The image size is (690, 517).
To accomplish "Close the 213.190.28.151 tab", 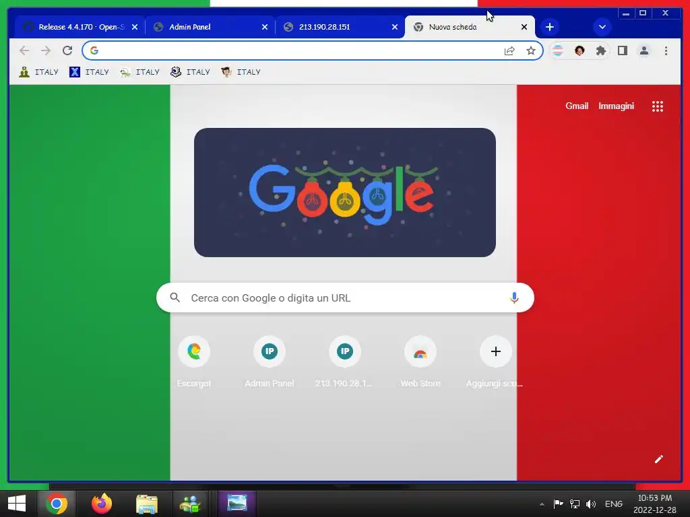I will [x=395, y=27].
